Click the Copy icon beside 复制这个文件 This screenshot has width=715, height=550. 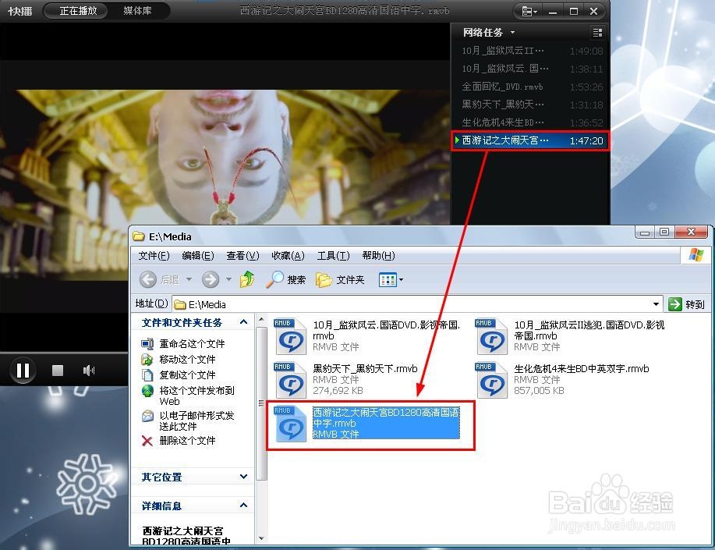(x=147, y=374)
